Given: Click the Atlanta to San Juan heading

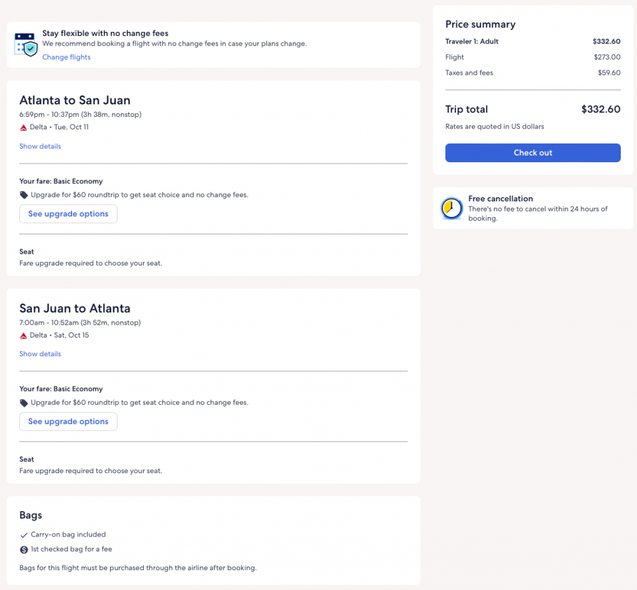Looking at the screenshot, I should [75, 101].
